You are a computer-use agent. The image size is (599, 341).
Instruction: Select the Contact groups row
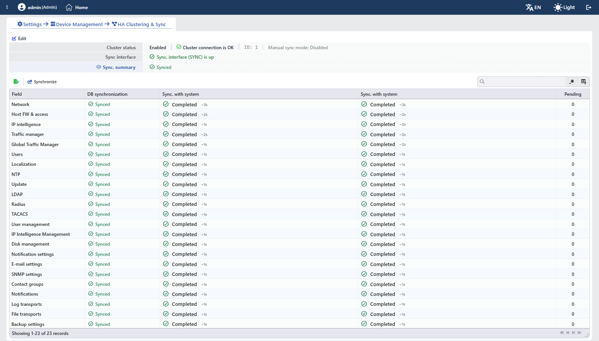pos(299,284)
